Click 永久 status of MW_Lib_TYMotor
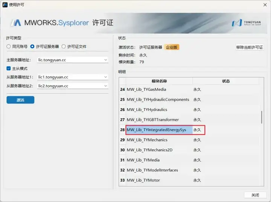Image resolution: width=271 pixels, height=202 pixels. (197, 180)
